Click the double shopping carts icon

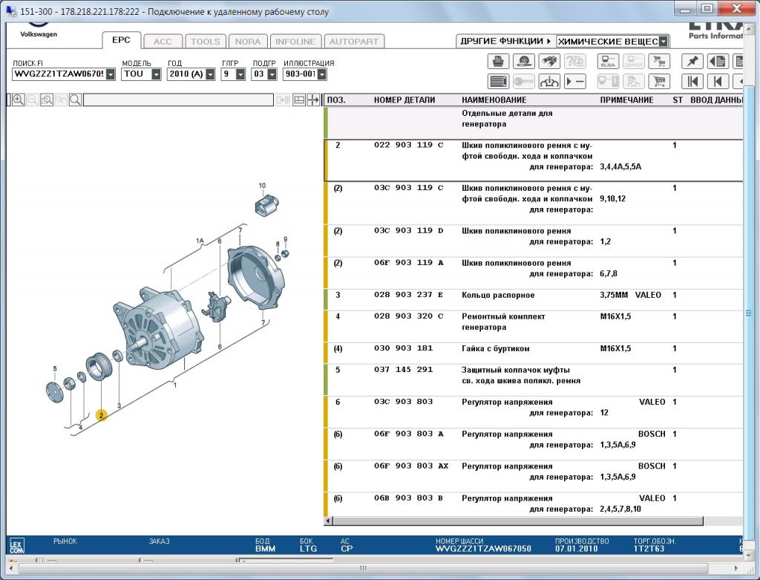coord(659,62)
